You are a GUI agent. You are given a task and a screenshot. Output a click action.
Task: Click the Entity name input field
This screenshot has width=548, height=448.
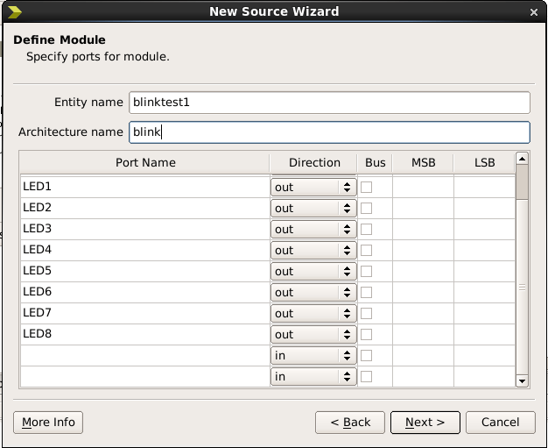pyautogui.click(x=329, y=103)
